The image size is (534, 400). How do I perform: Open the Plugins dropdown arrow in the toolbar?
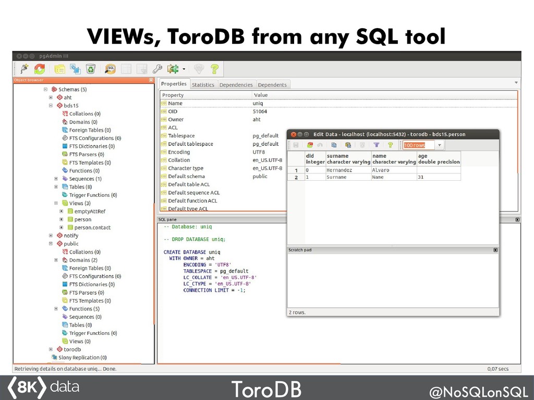(x=184, y=69)
